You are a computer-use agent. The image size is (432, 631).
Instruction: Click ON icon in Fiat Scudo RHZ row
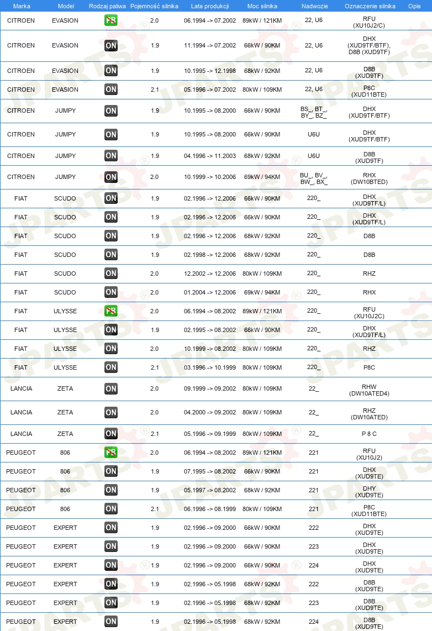point(110,274)
